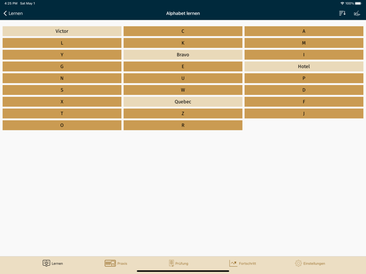Viewport: 366px width, 274px height.
Task: Show the code word for Z
Action: 183,113
